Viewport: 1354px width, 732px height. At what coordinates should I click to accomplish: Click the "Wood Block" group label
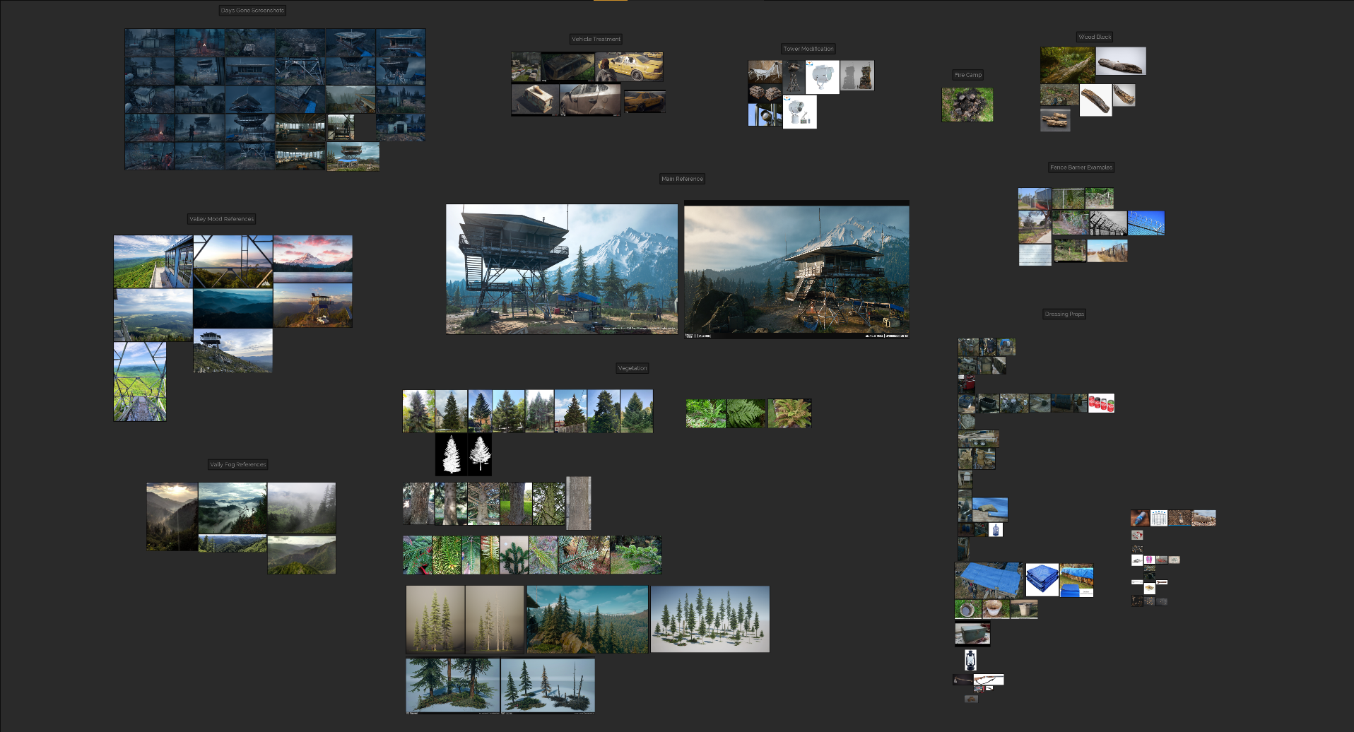[x=1095, y=37]
